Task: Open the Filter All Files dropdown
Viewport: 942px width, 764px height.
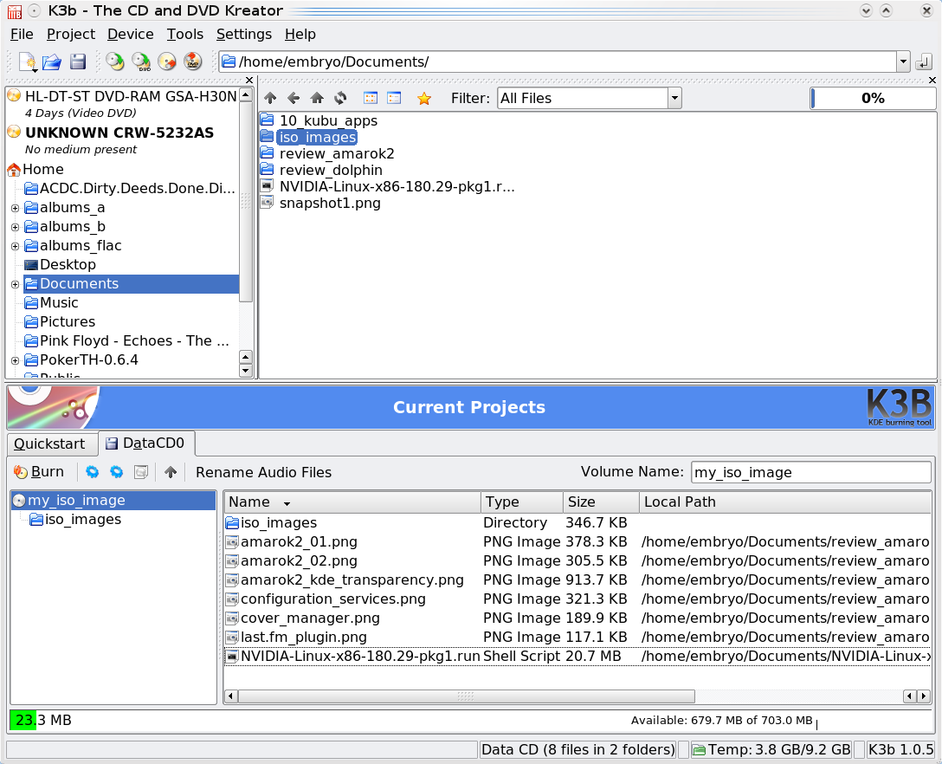Action: 674,98
